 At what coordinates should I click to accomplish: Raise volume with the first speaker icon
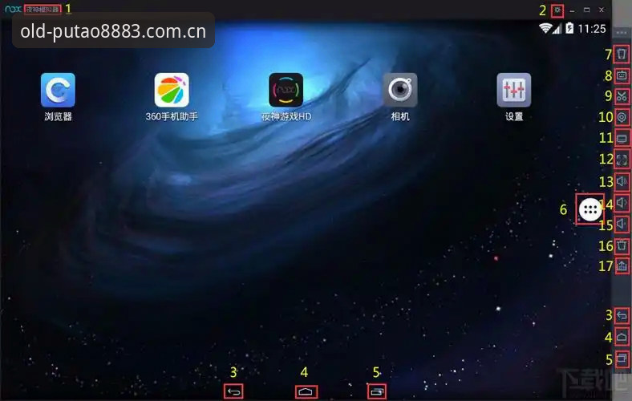[x=622, y=181]
